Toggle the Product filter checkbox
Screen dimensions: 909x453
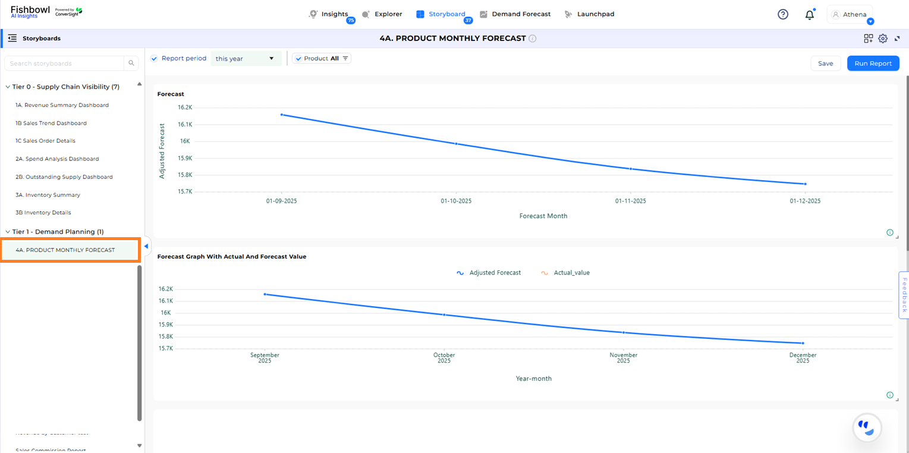point(298,58)
